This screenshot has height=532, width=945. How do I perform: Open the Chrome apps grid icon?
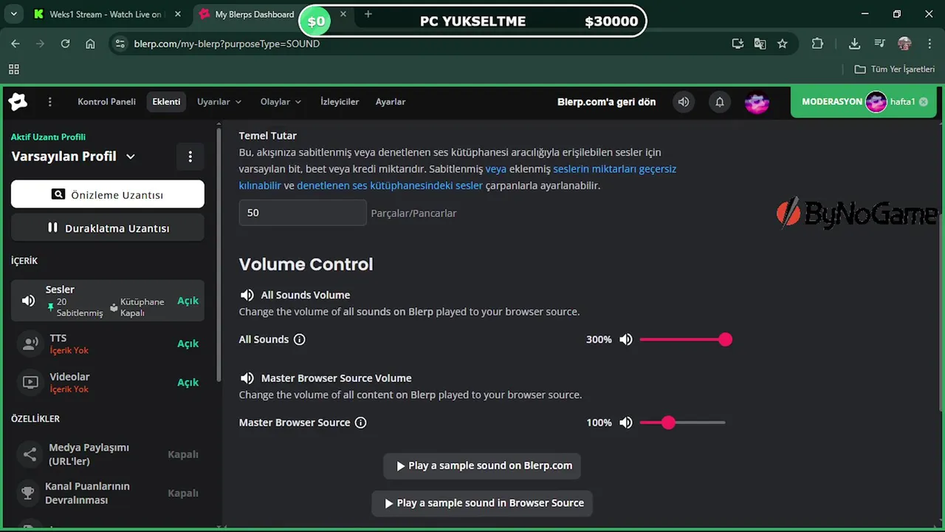tap(13, 69)
